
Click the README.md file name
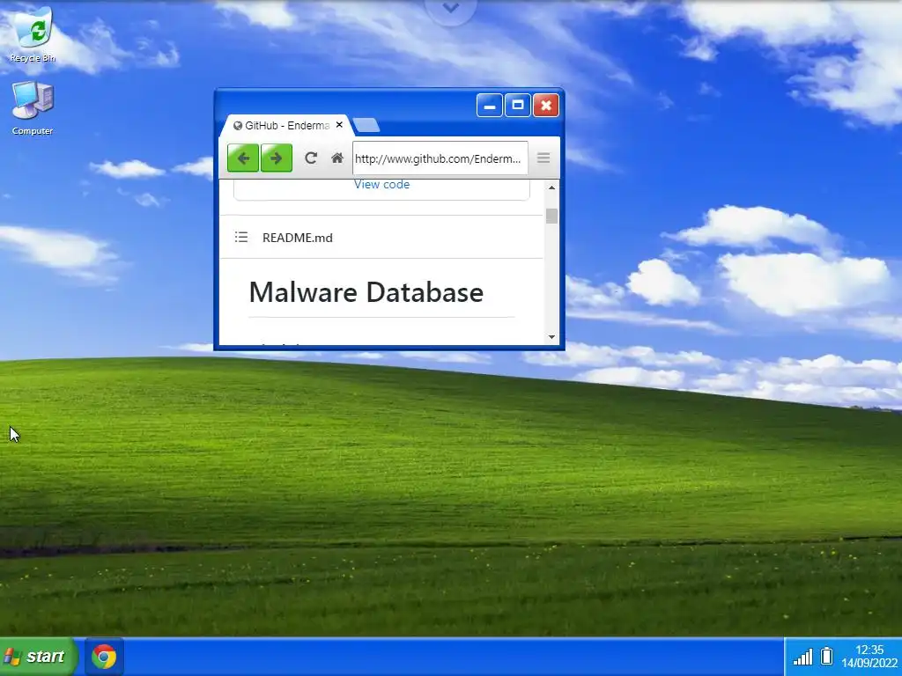(298, 238)
